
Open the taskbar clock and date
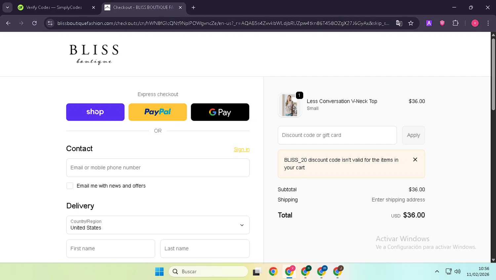click(478, 271)
